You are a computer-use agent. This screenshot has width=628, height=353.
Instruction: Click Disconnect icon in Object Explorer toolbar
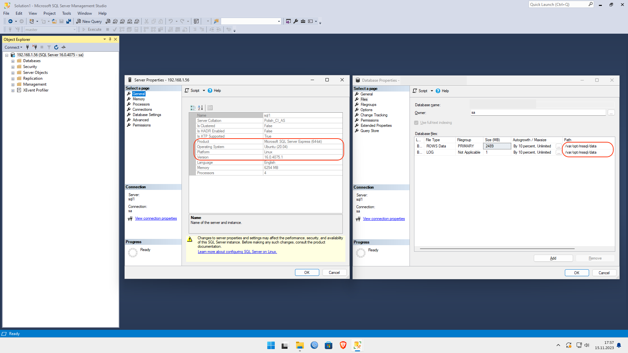coord(35,47)
